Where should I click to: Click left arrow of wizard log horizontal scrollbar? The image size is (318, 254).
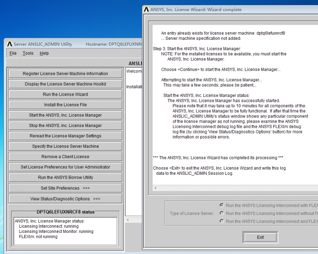coord(155,188)
